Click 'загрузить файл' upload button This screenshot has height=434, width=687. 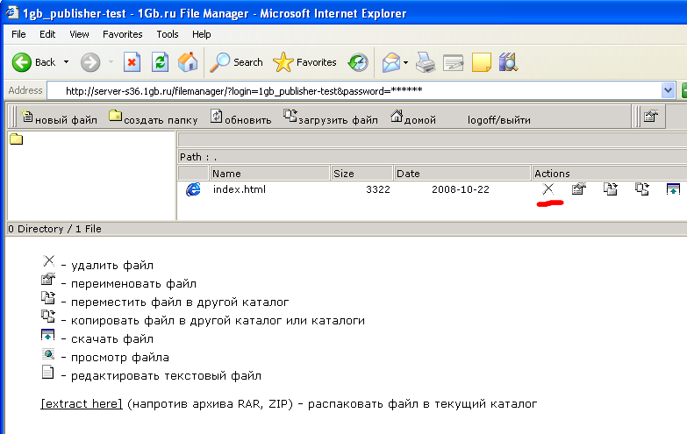[331, 119]
